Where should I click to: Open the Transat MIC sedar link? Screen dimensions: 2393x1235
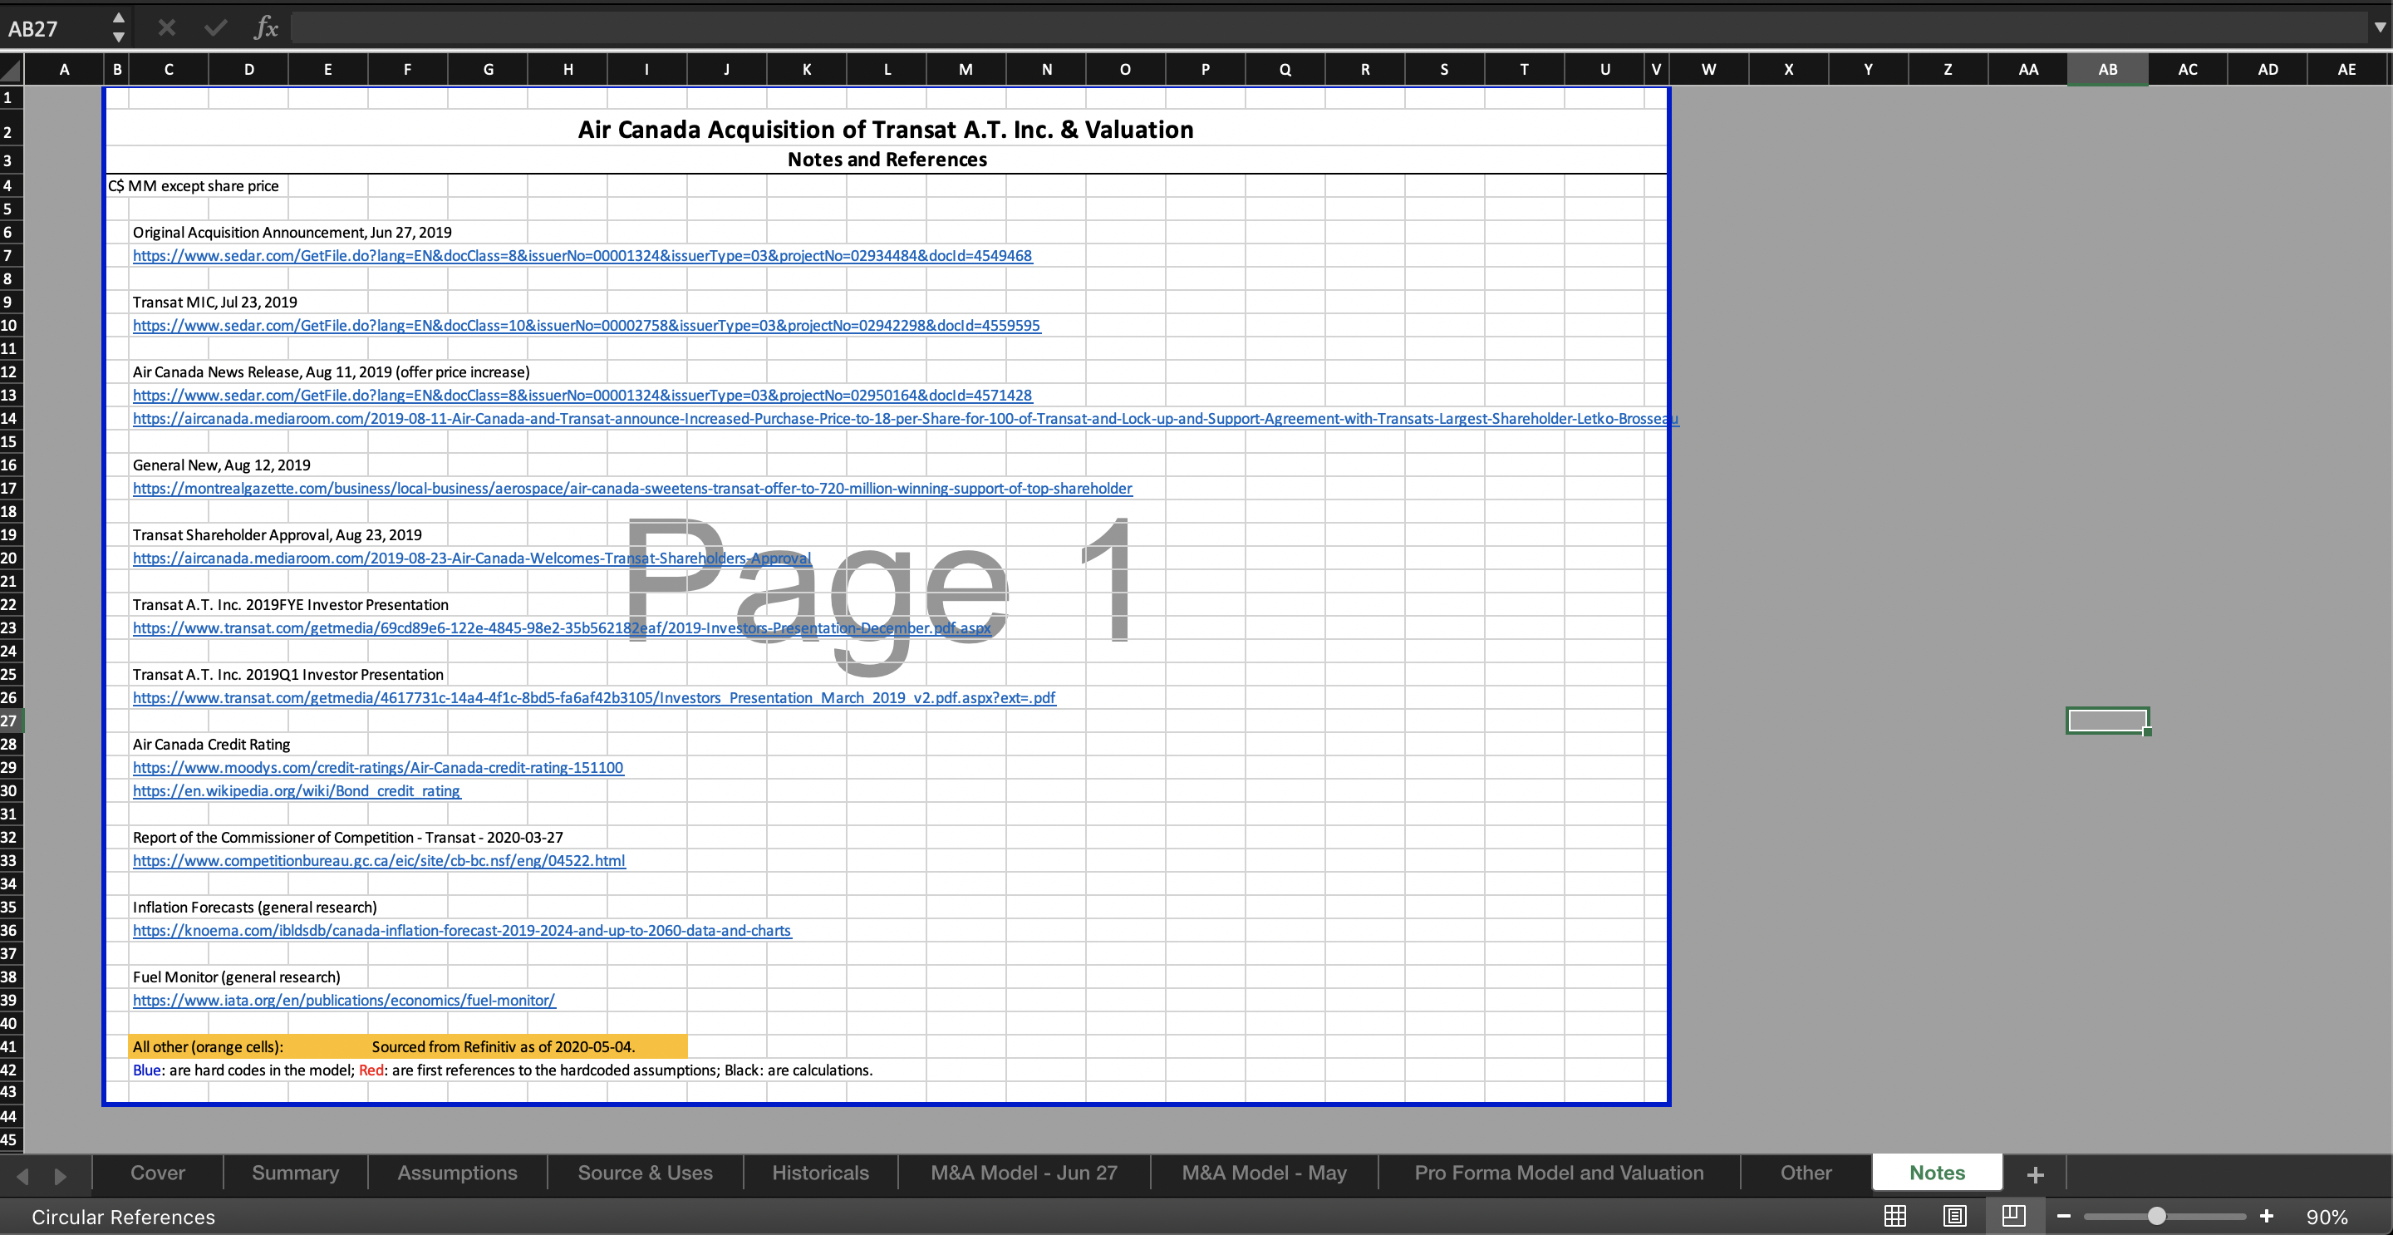(x=586, y=325)
